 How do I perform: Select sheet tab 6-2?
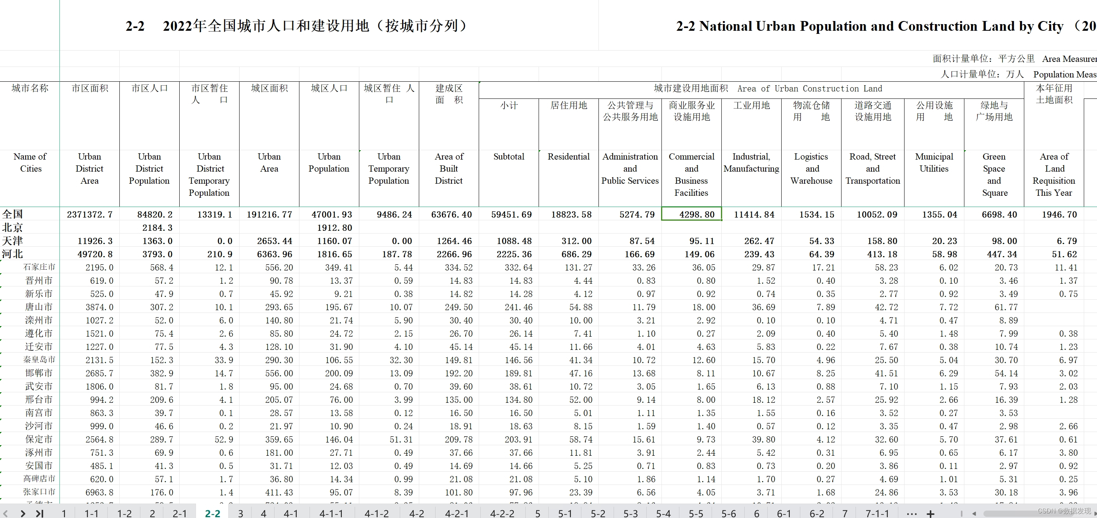click(816, 513)
